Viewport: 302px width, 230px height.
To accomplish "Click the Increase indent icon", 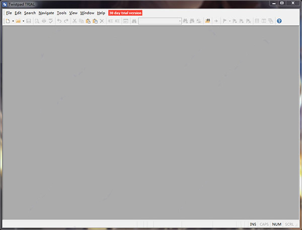I will point(110,21).
